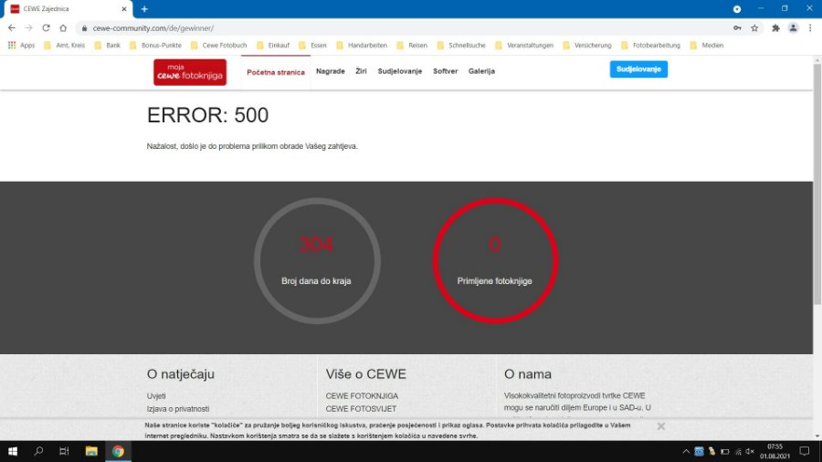Click the ERROR: 500 heading
The height and width of the screenshot is (462, 822).
(207, 115)
